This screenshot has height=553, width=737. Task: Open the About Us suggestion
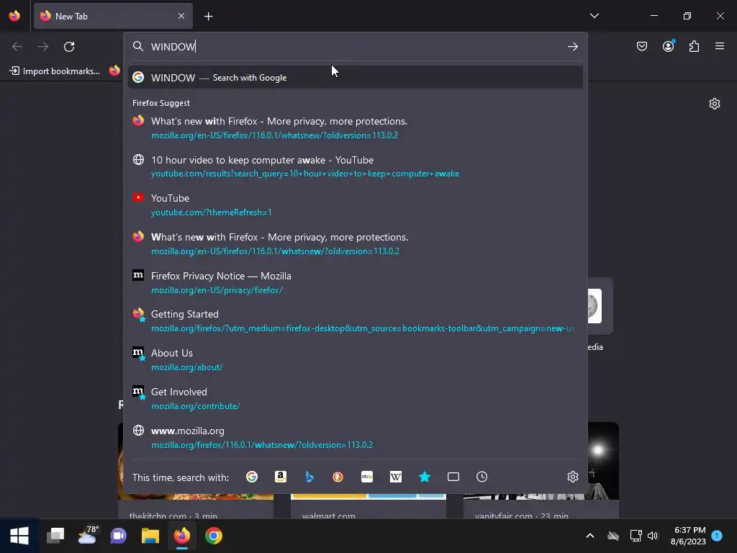[x=356, y=360]
